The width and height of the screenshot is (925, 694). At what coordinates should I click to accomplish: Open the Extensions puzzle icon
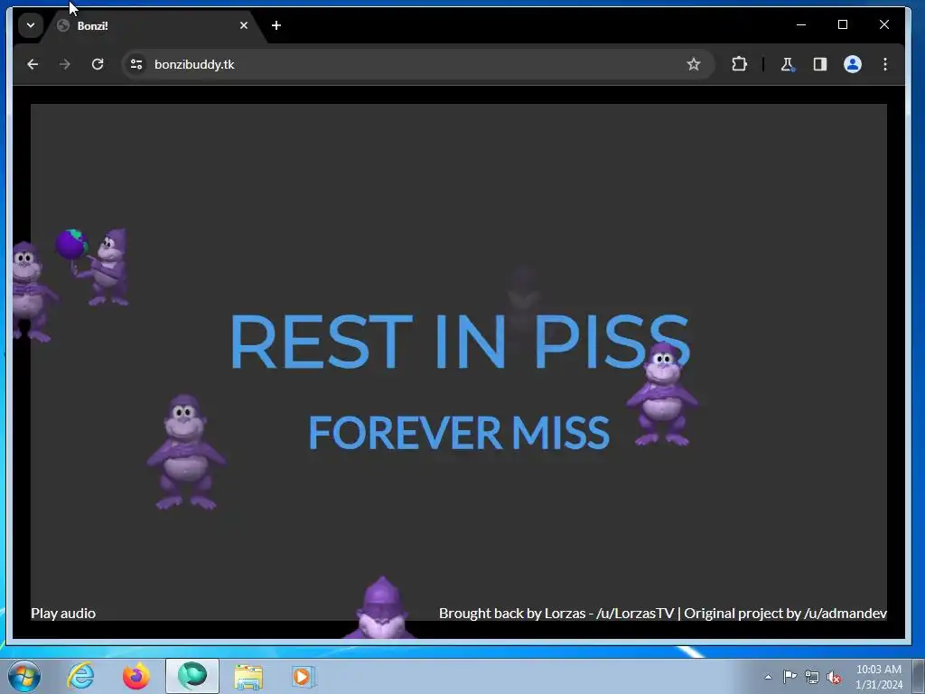[739, 64]
